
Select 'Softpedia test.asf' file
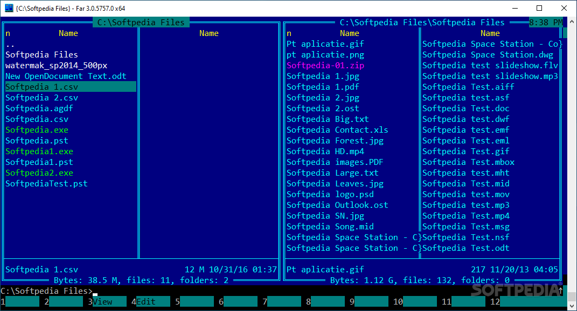[466, 98]
